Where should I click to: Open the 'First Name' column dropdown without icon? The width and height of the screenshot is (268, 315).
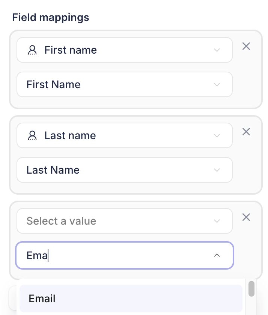(x=125, y=84)
